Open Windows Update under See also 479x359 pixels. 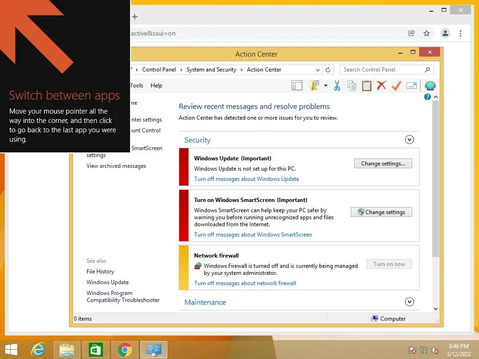(x=108, y=282)
